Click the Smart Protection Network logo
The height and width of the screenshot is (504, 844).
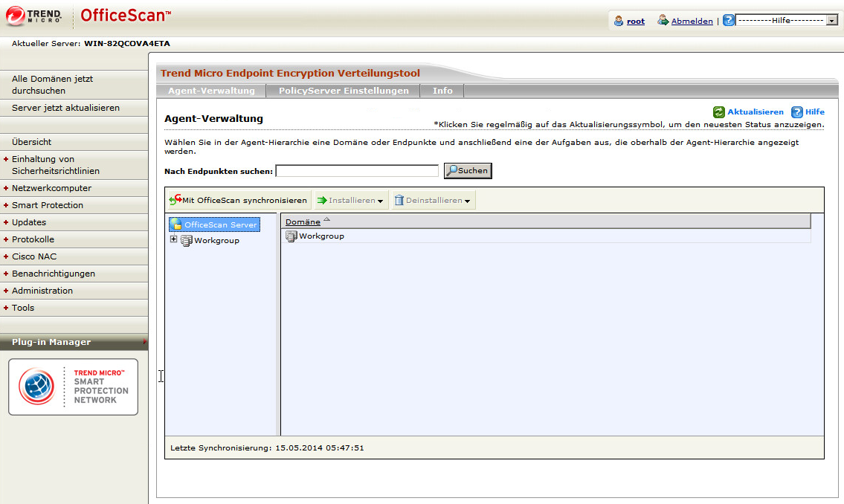point(72,386)
